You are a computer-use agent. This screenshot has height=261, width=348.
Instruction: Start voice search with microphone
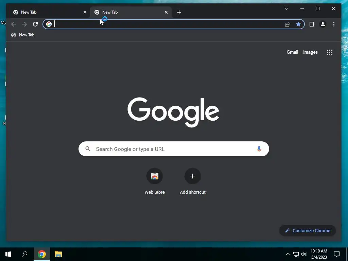click(259, 149)
